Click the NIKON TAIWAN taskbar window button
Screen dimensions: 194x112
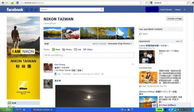[44, 110]
